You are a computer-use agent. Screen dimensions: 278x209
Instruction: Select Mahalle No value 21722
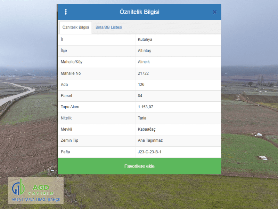coord(144,73)
